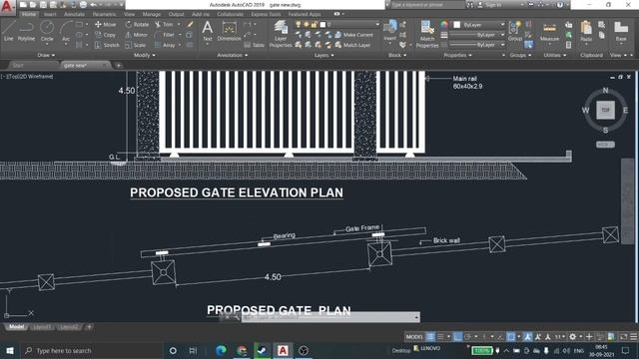Expand the Draw panel

pyautogui.click(x=46, y=55)
